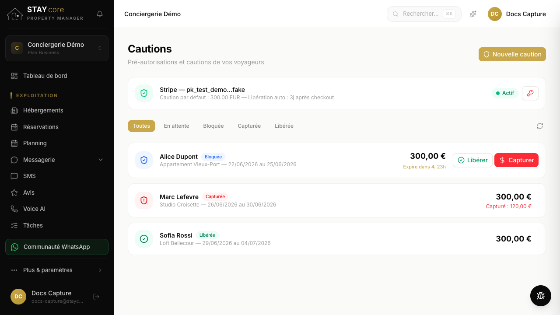This screenshot has height=315, width=560.
Task: Select the En attente filter
Action: pyautogui.click(x=177, y=126)
